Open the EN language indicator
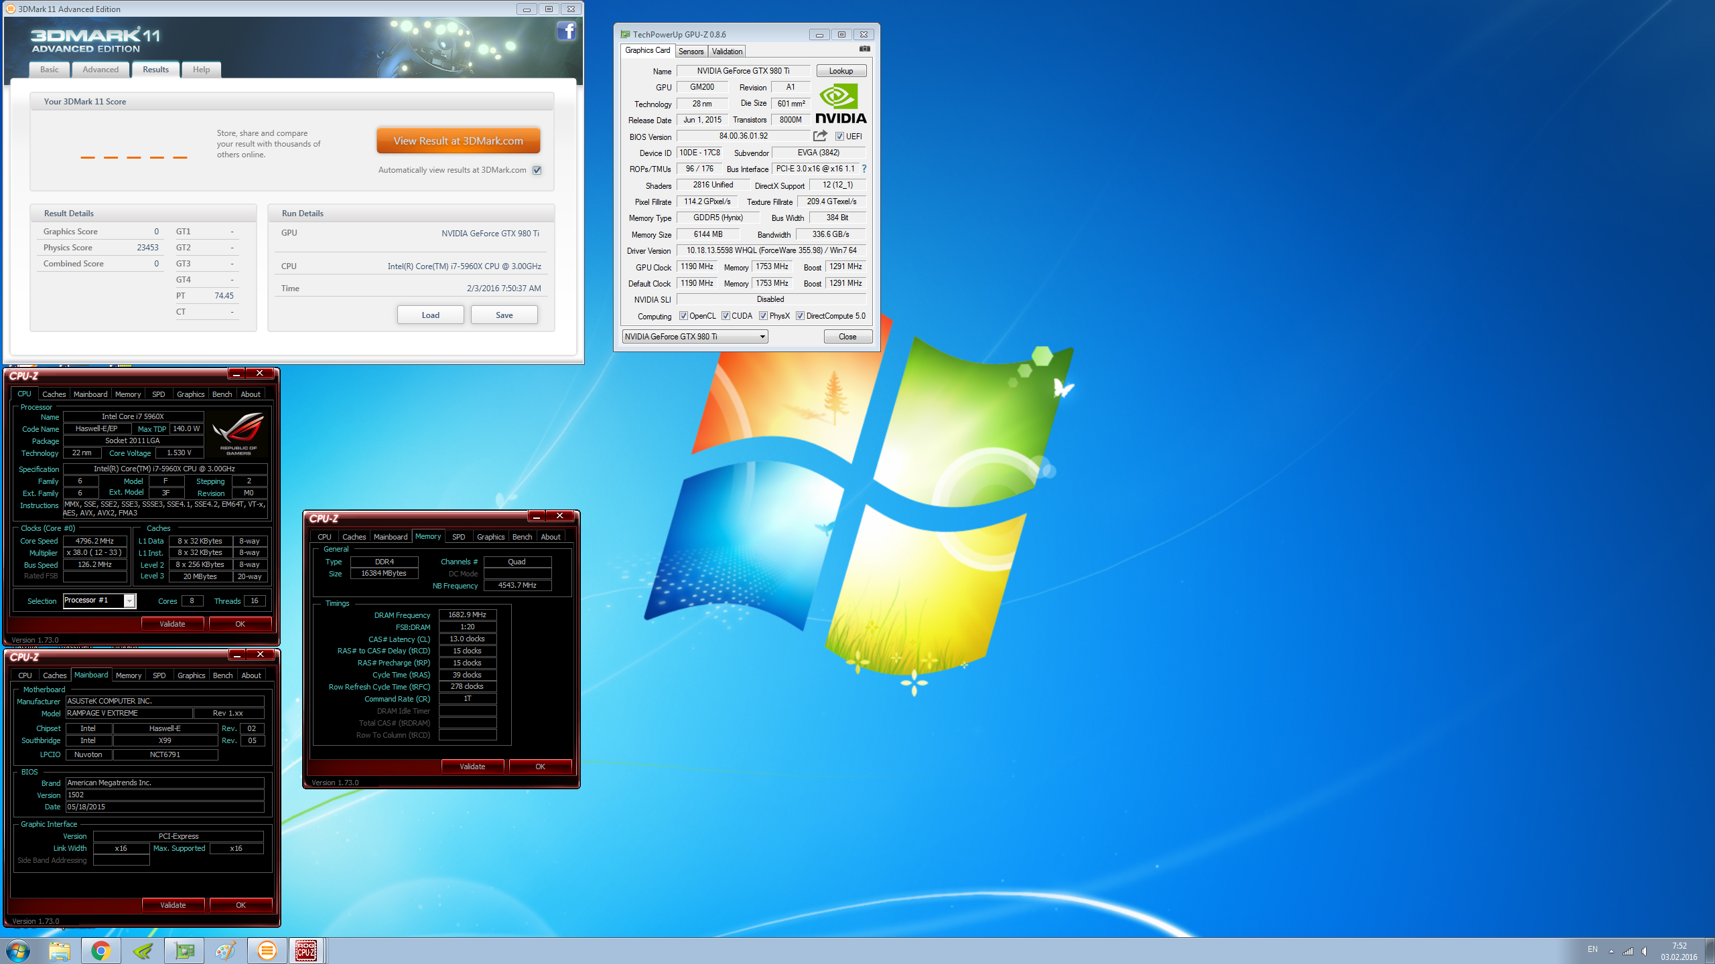The height and width of the screenshot is (964, 1715). tap(1593, 949)
